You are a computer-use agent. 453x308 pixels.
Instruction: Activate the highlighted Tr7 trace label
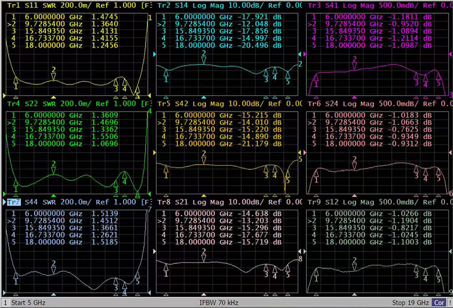pyautogui.click(x=12, y=202)
